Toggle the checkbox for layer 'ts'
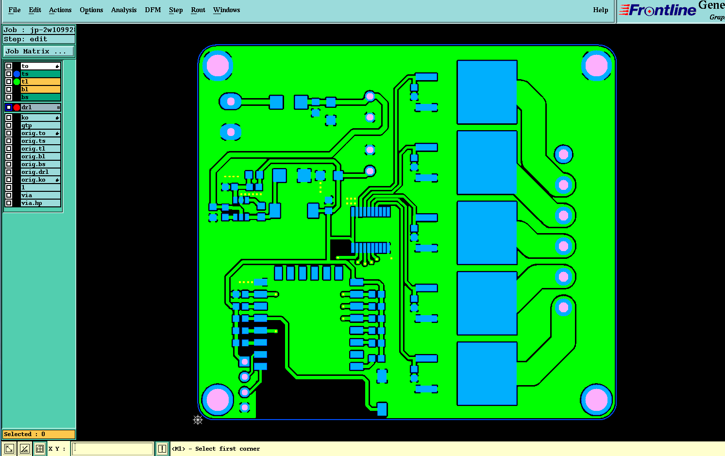The image size is (725, 456). (9, 74)
